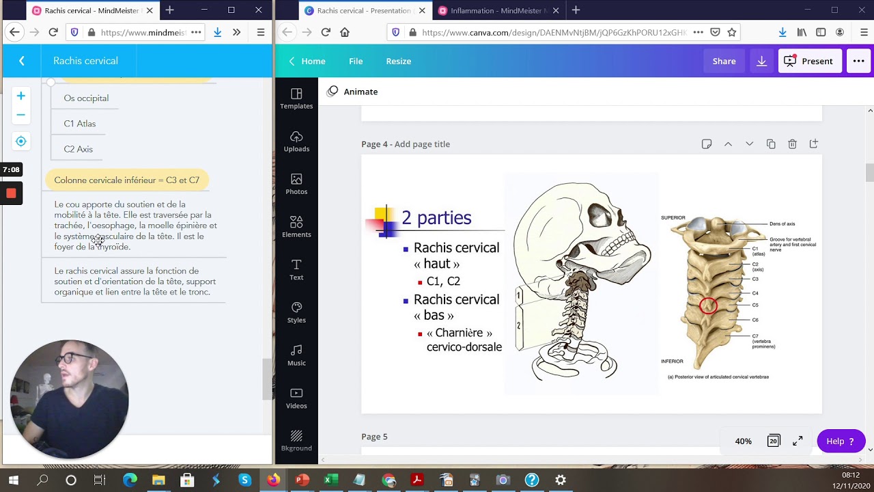Reload the Canva browser page
This screenshot has width=874, height=492.
click(326, 32)
